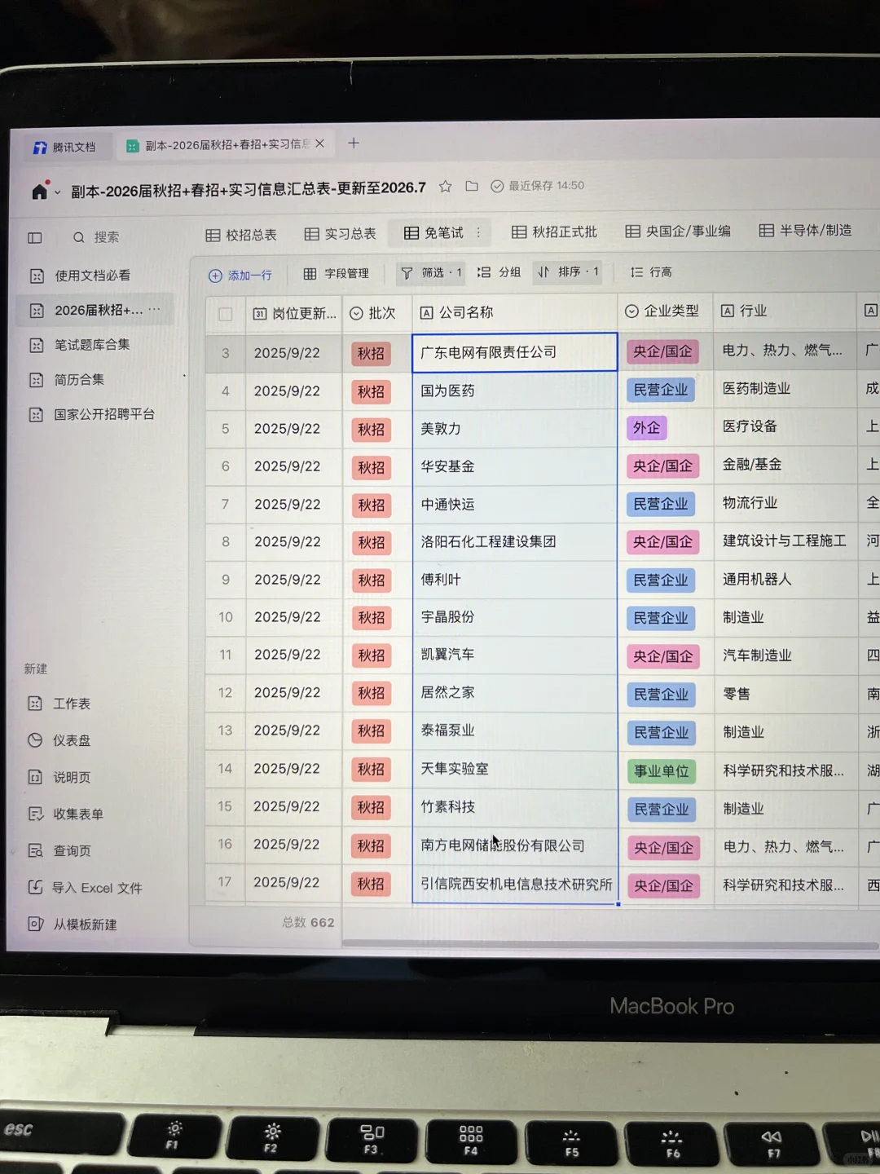Click the 岗位更新 column header

coord(294,313)
